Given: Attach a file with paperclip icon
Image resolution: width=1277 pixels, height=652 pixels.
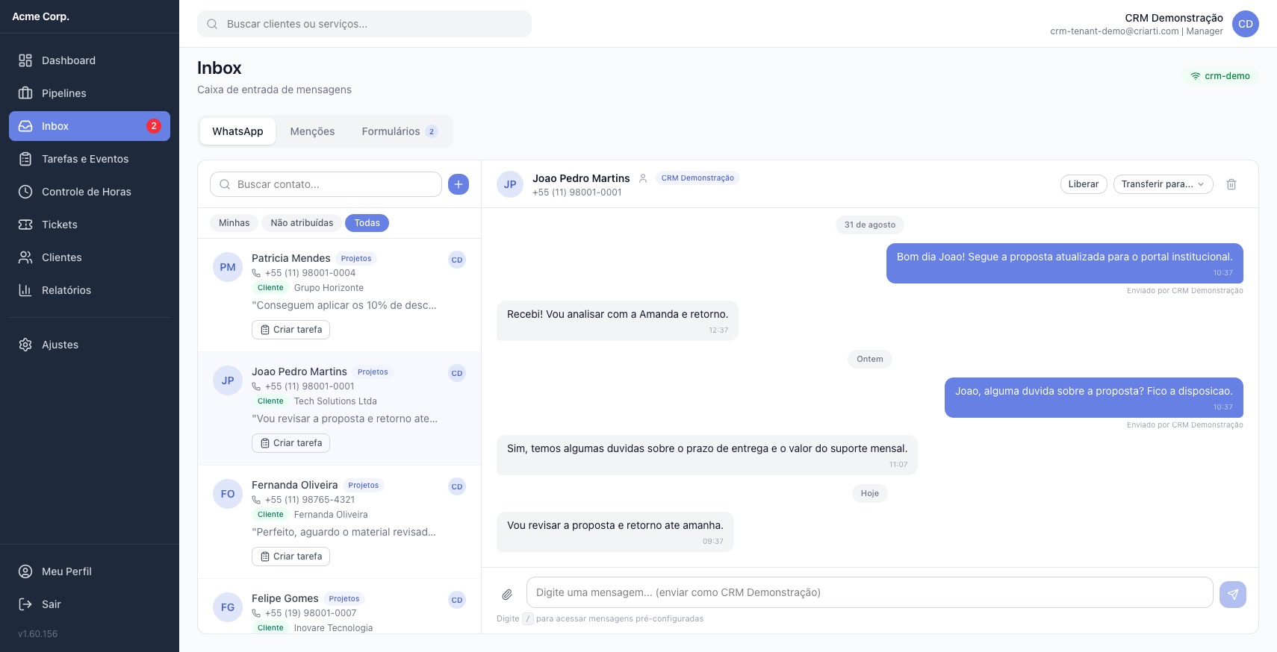Looking at the screenshot, I should (507, 595).
